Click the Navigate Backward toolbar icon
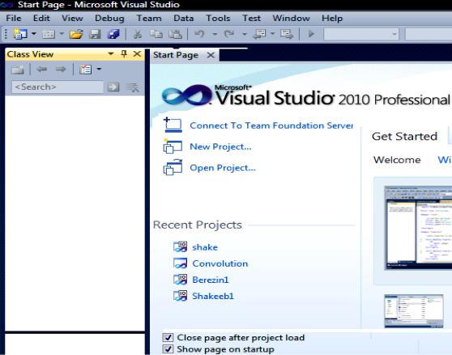This screenshot has height=355, width=452. pos(259,34)
